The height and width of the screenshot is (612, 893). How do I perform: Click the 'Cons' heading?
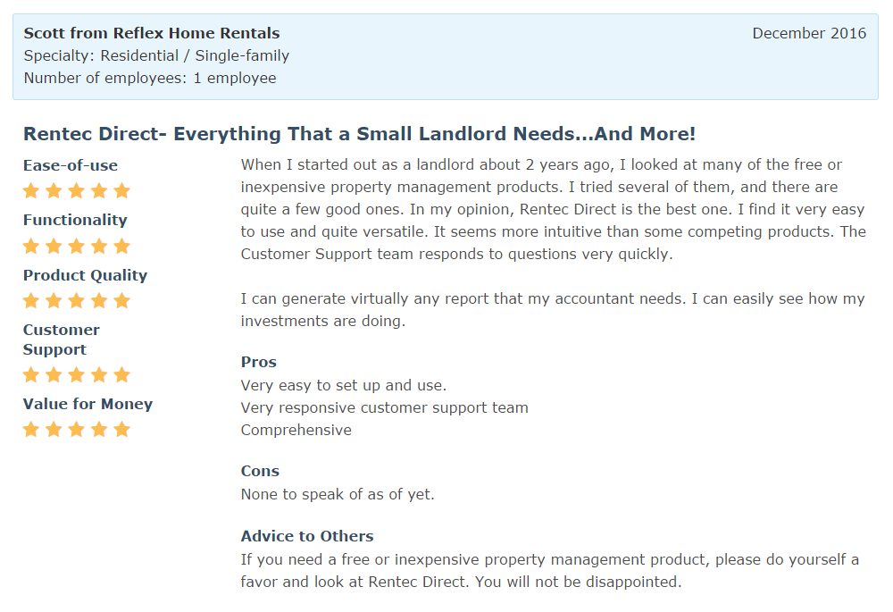click(260, 471)
